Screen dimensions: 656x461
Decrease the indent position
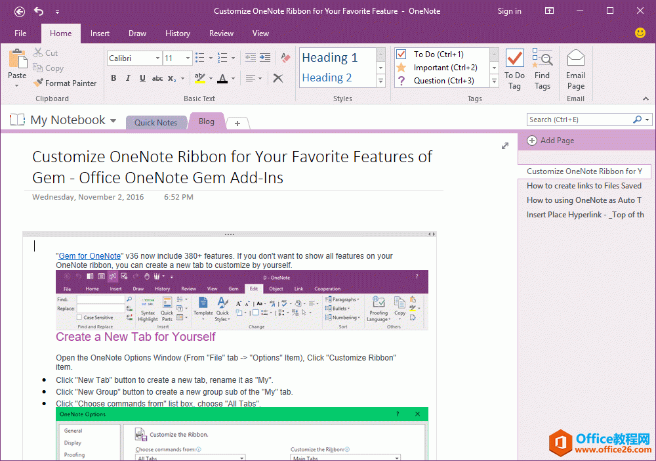[x=251, y=58]
